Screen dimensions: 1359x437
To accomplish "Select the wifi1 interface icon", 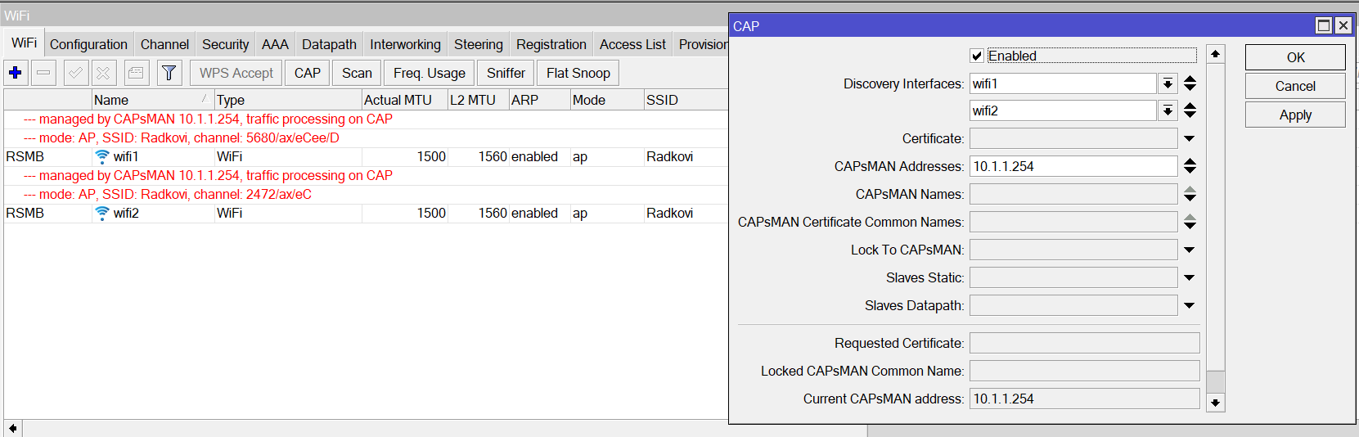I will (102, 156).
